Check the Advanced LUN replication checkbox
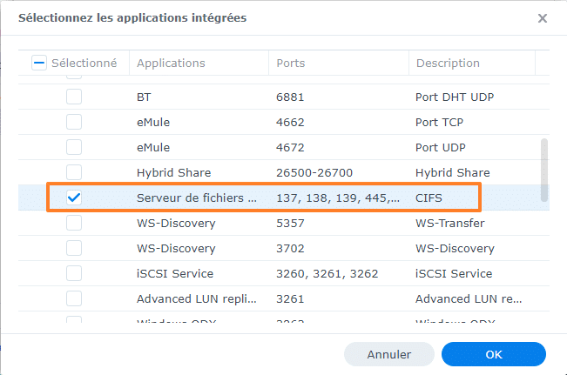Image resolution: width=567 pixels, height=375 pixels. (74, 298)
